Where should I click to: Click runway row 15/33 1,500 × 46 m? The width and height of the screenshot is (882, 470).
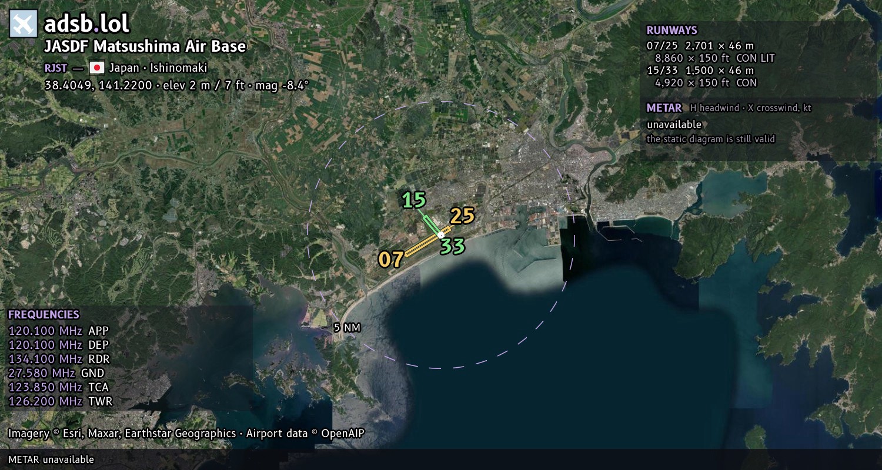[x=700, y=70]
